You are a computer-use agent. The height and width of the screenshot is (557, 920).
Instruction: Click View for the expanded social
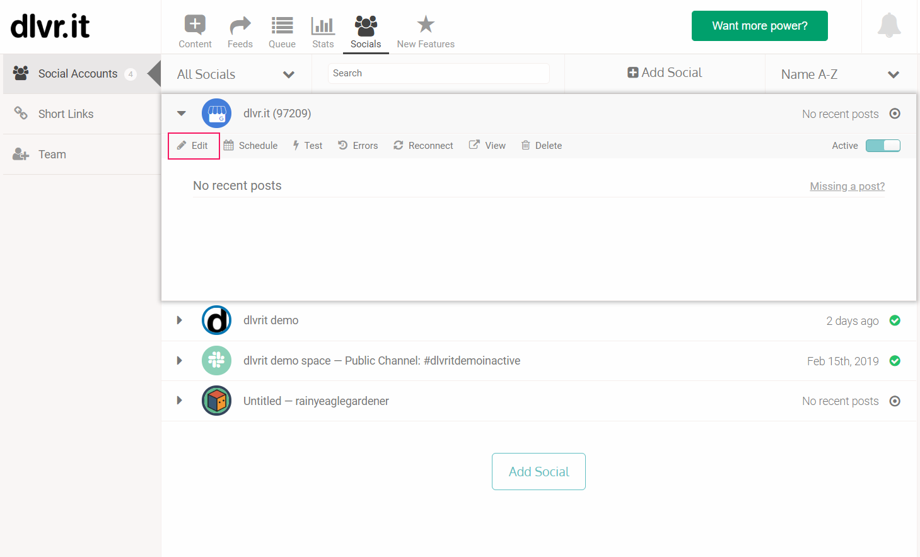pyautogui.click(x=487, y=146)
